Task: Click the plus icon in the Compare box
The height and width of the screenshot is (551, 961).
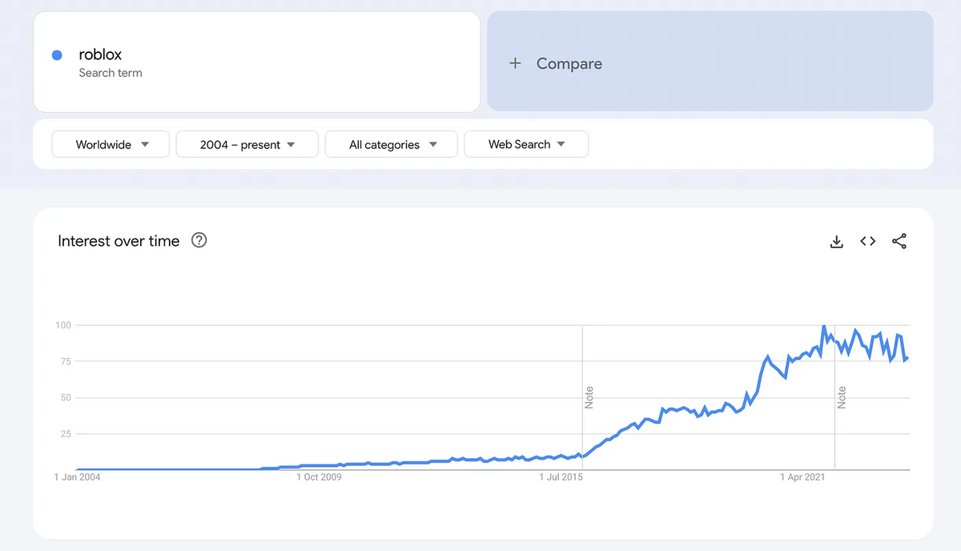Action: click(515, 62)
